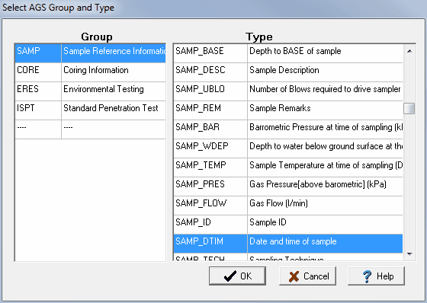Confirm selection with the OK button
The width and height of the screenshot is (427, 303).
click(x=237, y=276)
